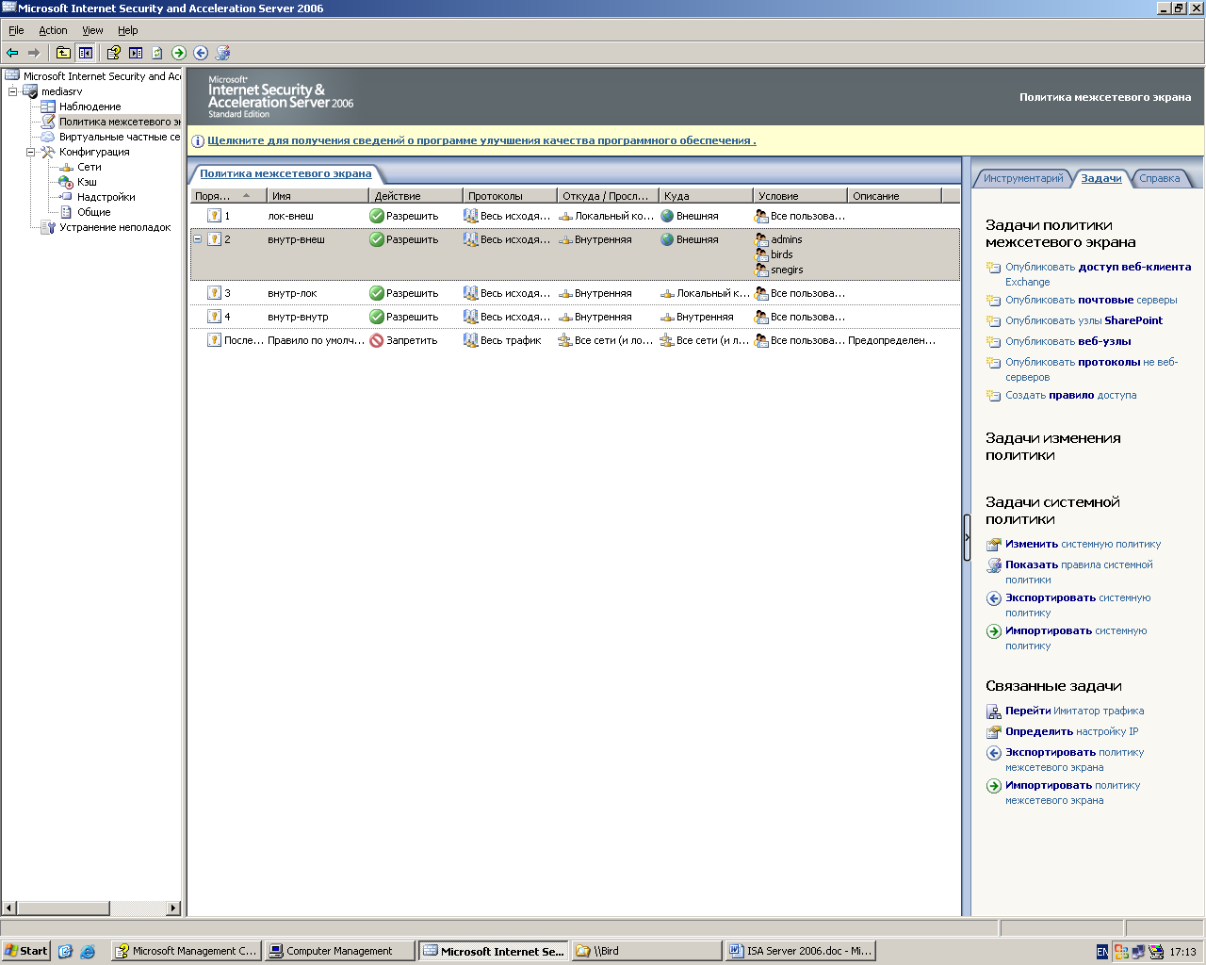The width and height of the screenshot is (1206, 965).
Task: Click the Кэш icon in the tree
Action: tap(66, 182)
